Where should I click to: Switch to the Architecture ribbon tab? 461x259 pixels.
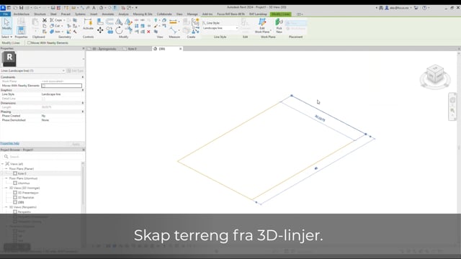pos(22,14)
